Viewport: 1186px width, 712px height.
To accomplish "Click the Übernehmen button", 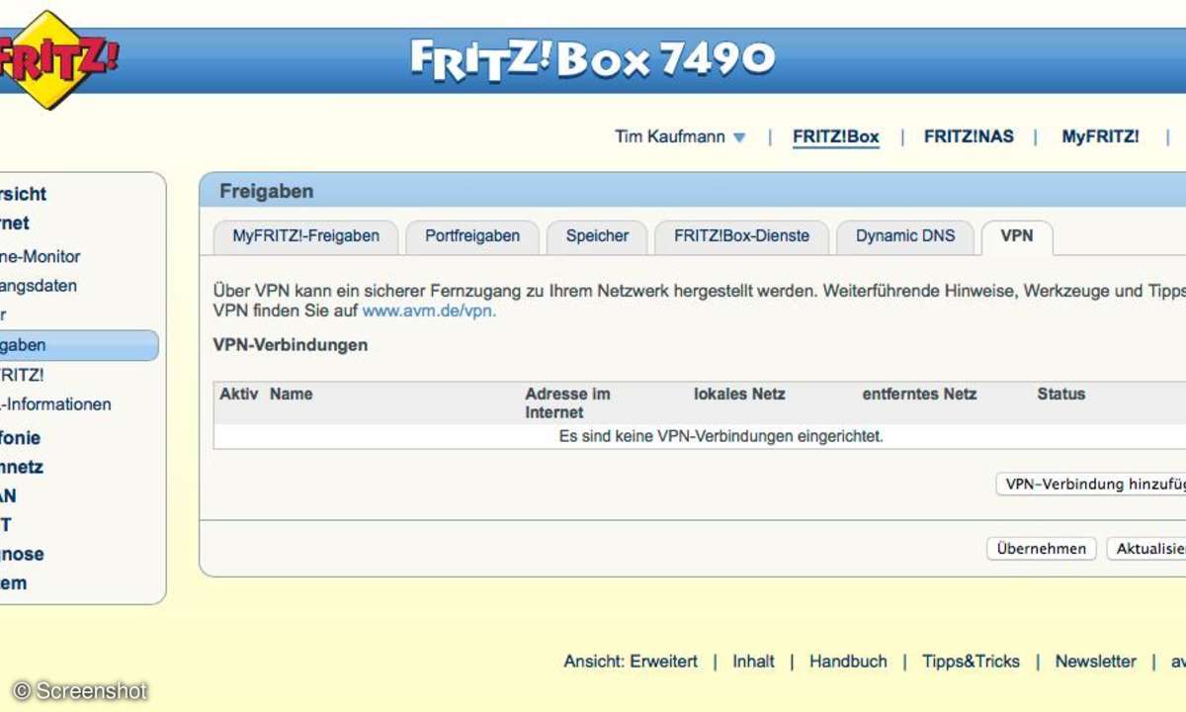I will [1042, 549].
